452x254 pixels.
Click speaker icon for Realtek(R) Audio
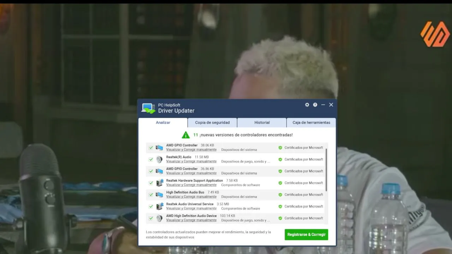tap(160, 159)
